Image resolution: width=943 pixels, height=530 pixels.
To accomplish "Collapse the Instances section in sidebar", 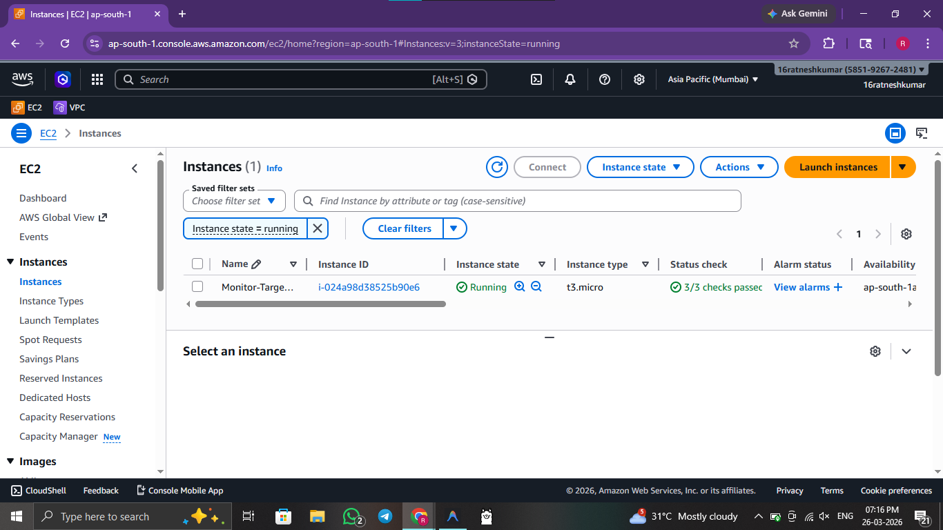I will [x=10, y=262].
